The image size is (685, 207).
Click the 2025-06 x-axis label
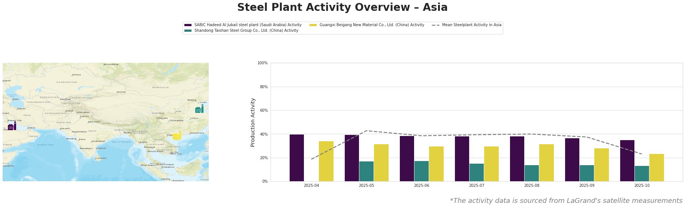point(422,185)
